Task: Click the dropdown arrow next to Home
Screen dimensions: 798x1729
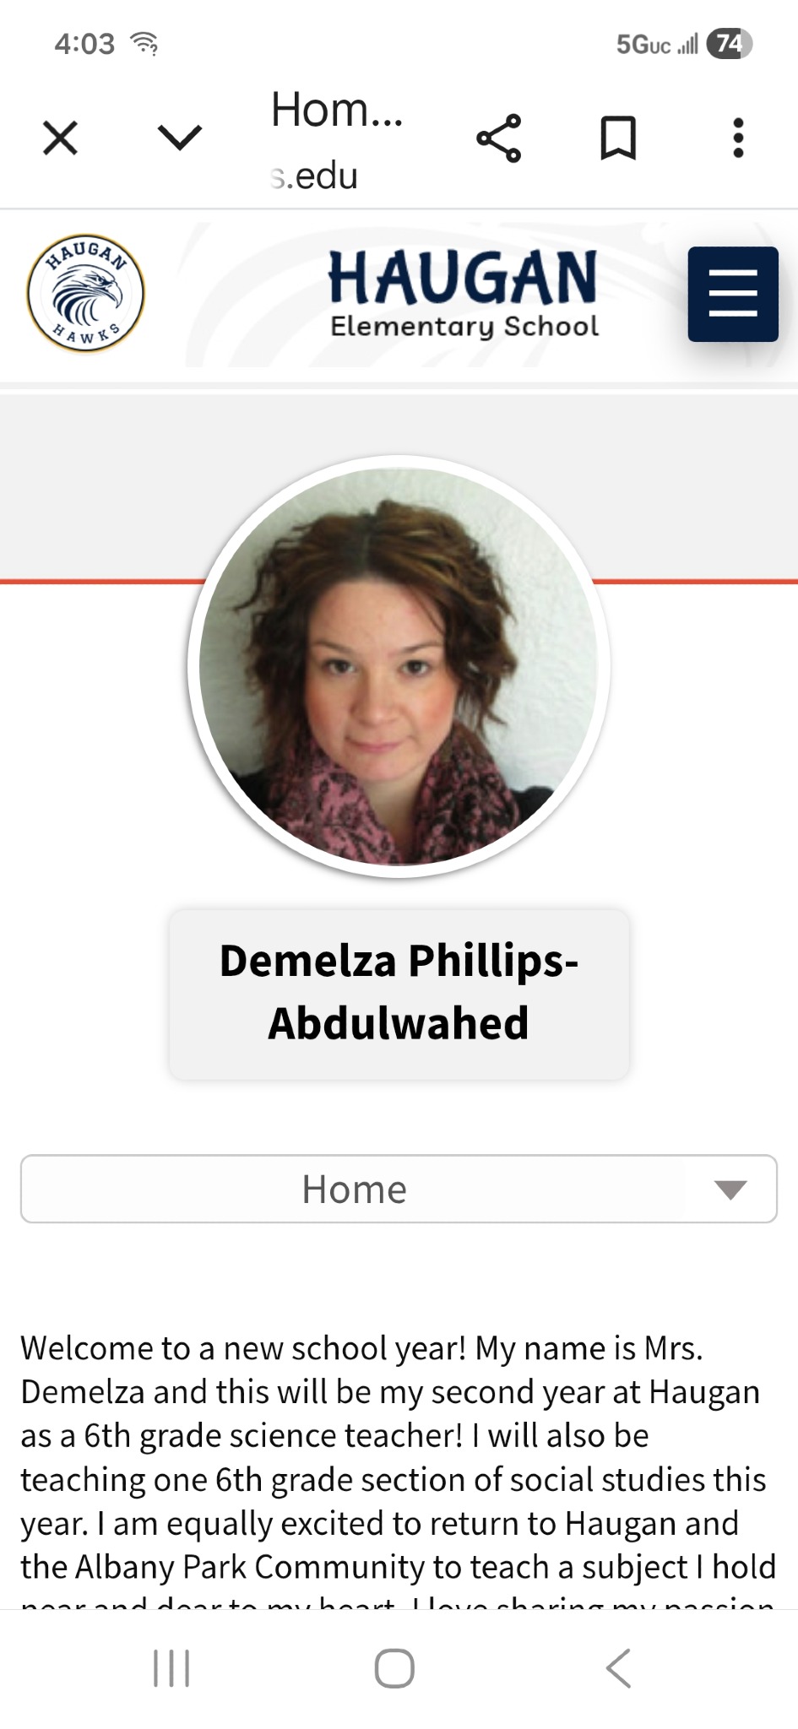Action: click(730, 1190)
